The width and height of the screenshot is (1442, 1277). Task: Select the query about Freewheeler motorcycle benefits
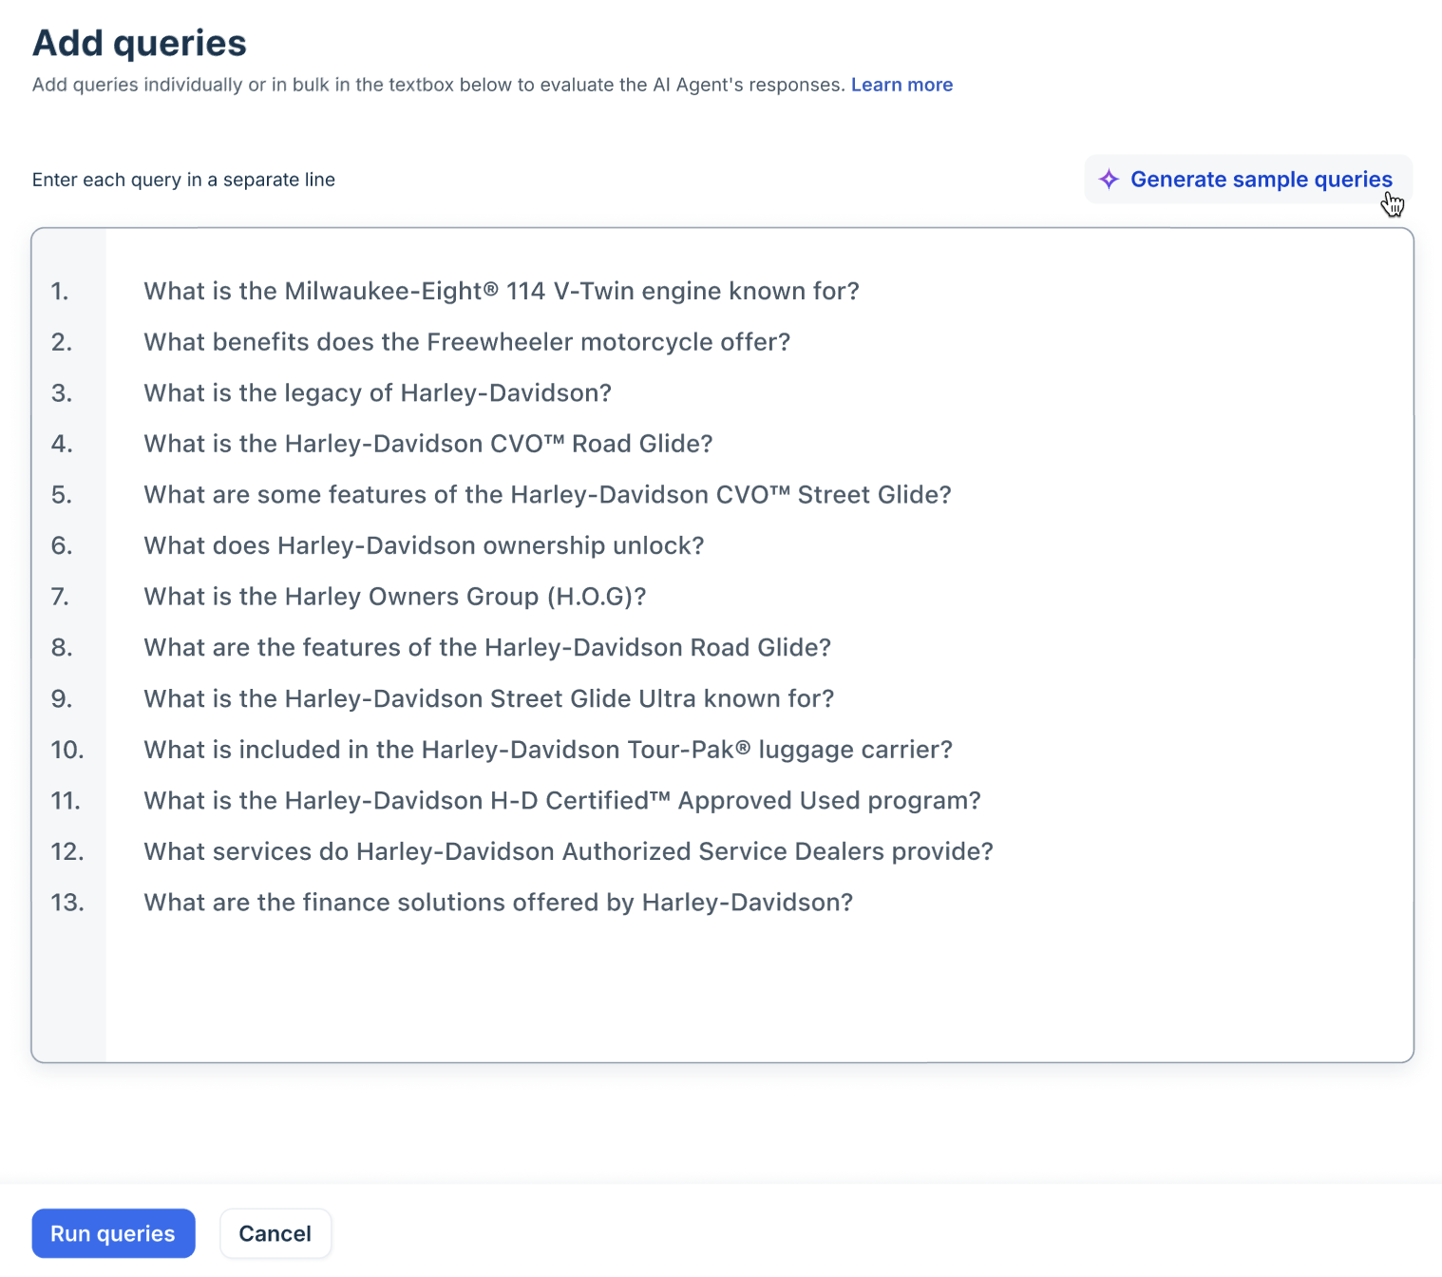466,342
